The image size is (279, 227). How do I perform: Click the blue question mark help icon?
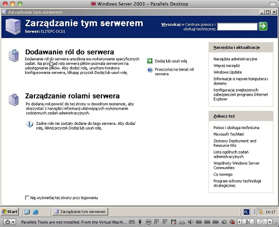[x=150, y=70]
